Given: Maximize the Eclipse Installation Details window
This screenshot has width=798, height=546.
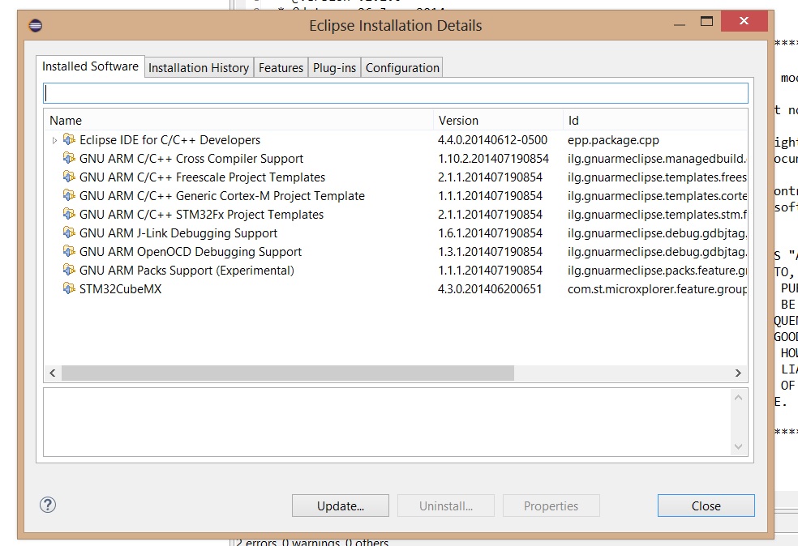Looking at the screenshot, I should (706, 21).
